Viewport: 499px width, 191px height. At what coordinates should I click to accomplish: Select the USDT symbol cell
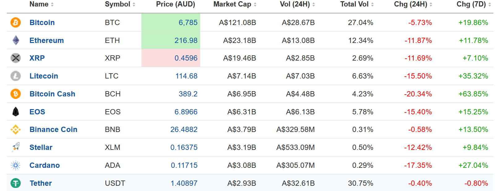point(115,183)
